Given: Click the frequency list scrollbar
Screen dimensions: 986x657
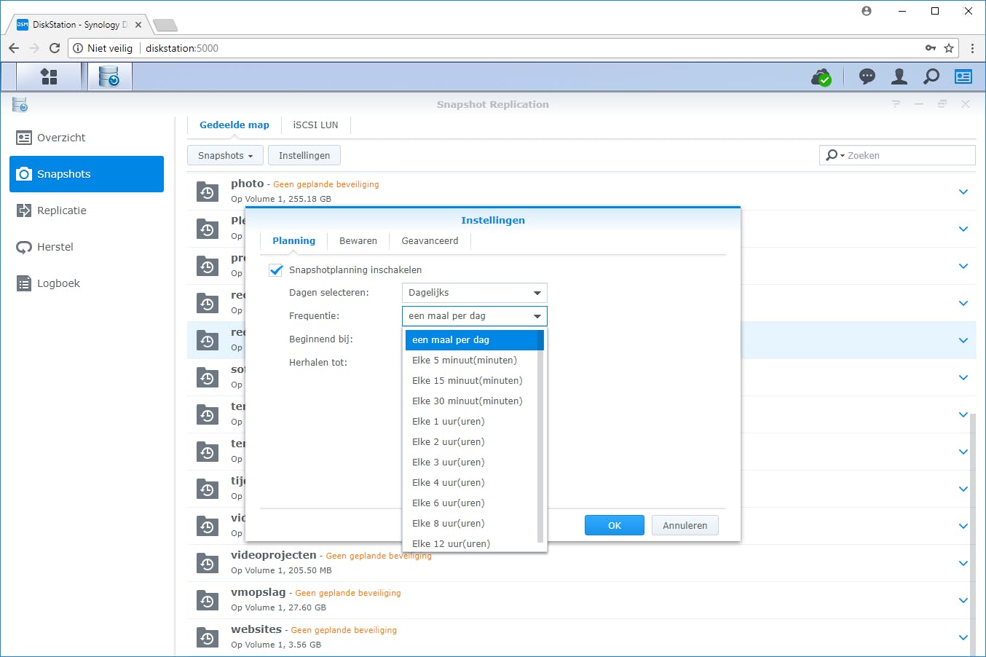Looking at the screenshot, I should click(x=540, y=437).
